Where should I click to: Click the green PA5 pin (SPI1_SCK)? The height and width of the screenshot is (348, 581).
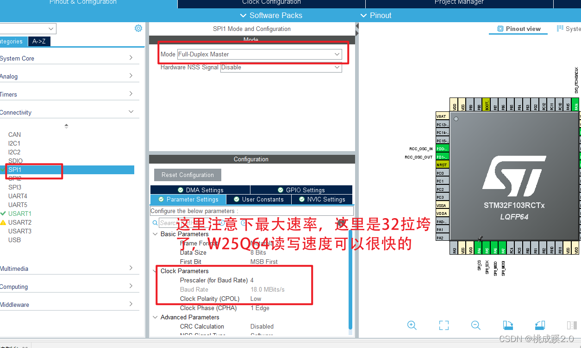[487, 248]
